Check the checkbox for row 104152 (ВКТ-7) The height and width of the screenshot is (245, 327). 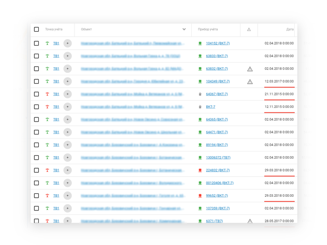click(x=37, y=43)
